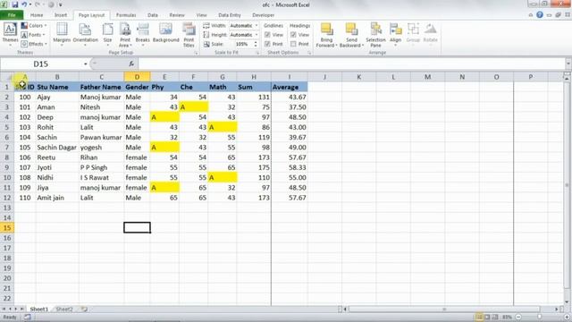Click the Insert Worksheet icon
This screenshot has height=322, width=572.
(x=84, y=309)
